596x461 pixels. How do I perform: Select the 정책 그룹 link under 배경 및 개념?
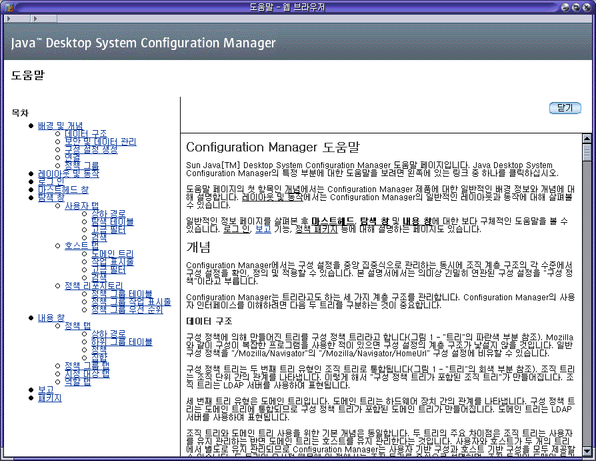point(82,165)
